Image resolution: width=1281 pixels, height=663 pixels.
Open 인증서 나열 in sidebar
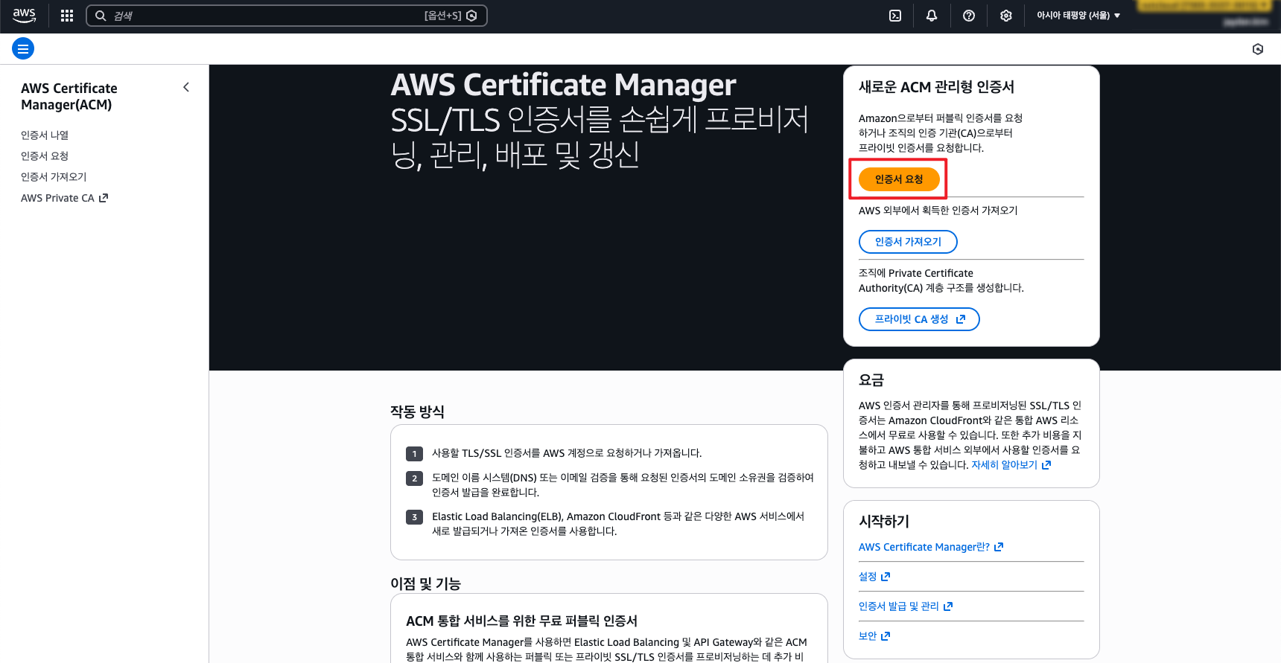pyautogui.click(x=45, y=135)
